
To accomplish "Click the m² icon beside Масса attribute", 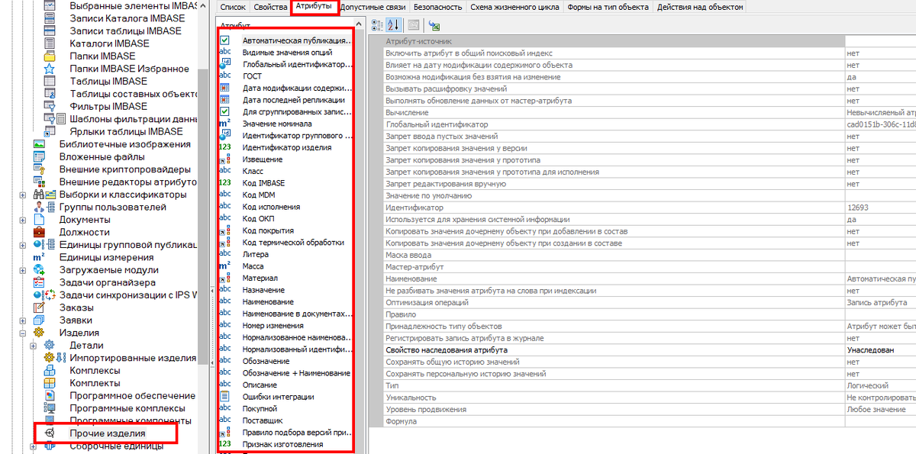I will click(224, 266).
